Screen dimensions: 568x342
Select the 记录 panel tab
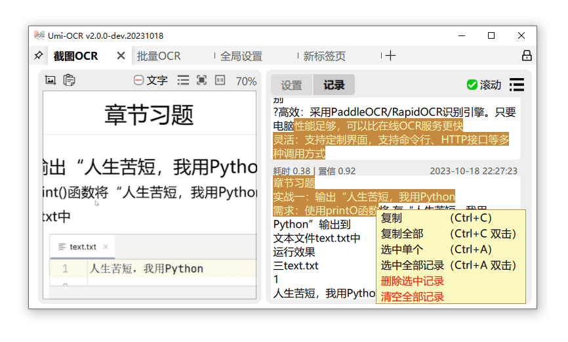click(x=334, y=85)
